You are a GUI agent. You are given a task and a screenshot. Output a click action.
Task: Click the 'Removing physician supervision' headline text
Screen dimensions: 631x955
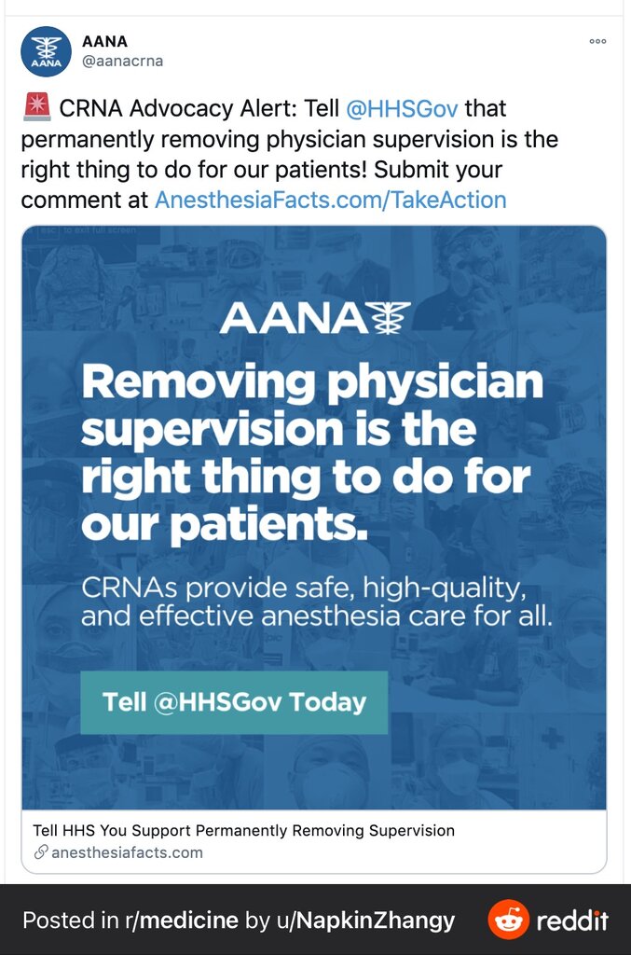click(x=311, y=454)
